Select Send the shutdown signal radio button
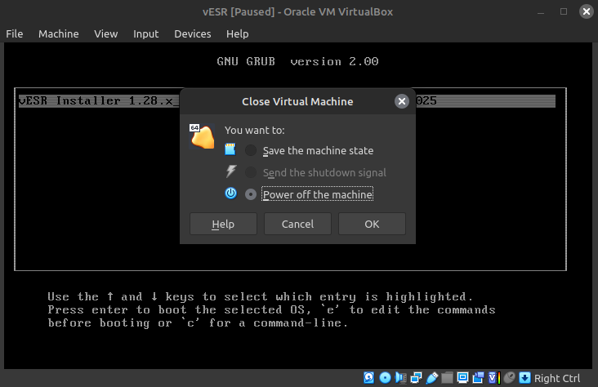598x387 pixels. [251, 172]
